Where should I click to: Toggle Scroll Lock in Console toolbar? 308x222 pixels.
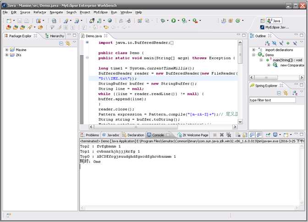pyautogui.click(x=245, y=135)
